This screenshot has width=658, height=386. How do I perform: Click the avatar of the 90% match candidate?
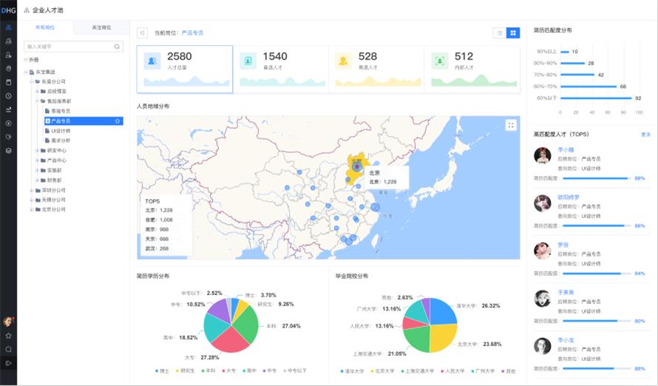tap(542, 298)
